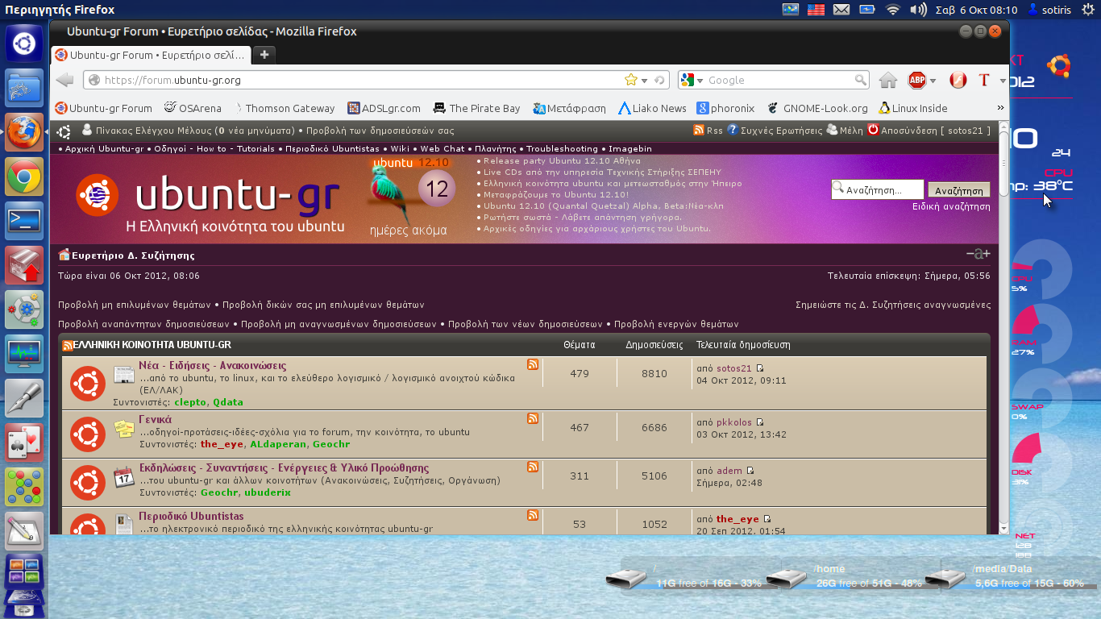The width and height of the screenshot is (1101, 619).
Task: Open the gear settings launcher icon
Action: tap(23, 310)
